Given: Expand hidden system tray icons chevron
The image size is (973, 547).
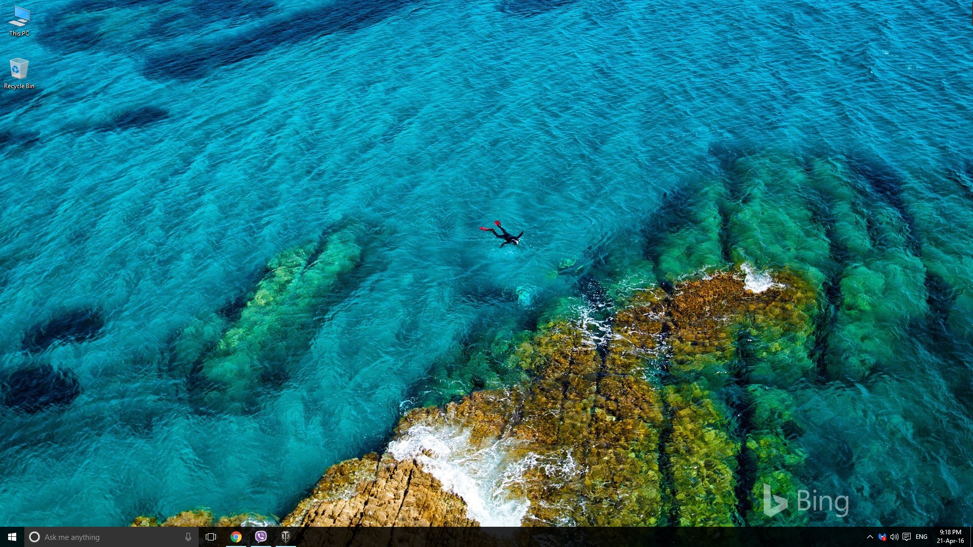Looking at the screenshot, I should [870, 537].
